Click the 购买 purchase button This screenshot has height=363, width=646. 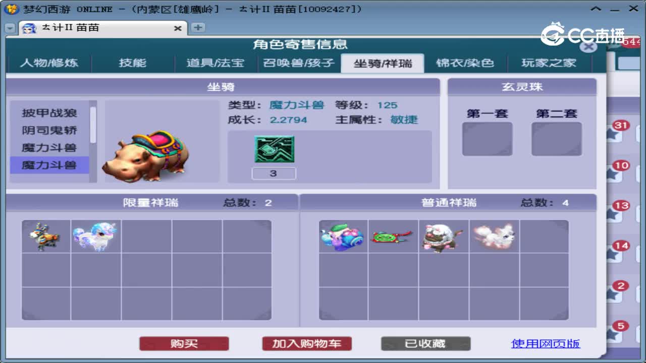[x=184, y=343]
